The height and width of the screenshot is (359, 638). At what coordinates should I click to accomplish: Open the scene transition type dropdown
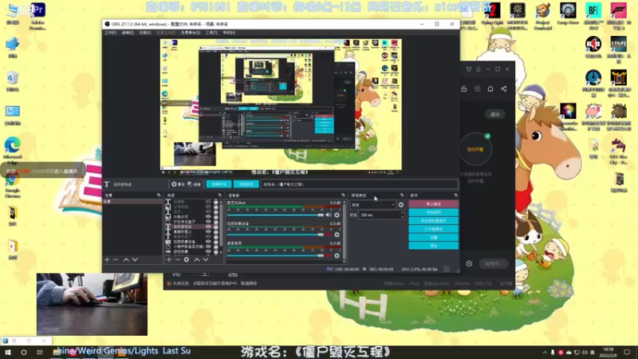(372, 205)
